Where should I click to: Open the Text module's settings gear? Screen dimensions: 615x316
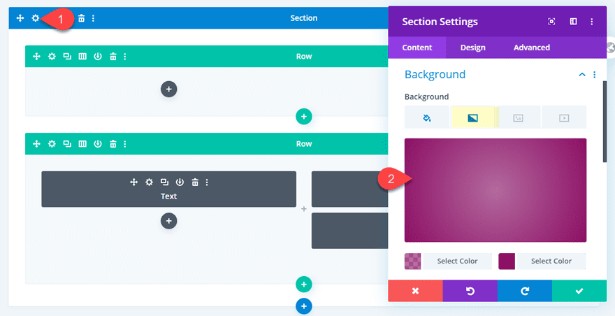point(149,182)
